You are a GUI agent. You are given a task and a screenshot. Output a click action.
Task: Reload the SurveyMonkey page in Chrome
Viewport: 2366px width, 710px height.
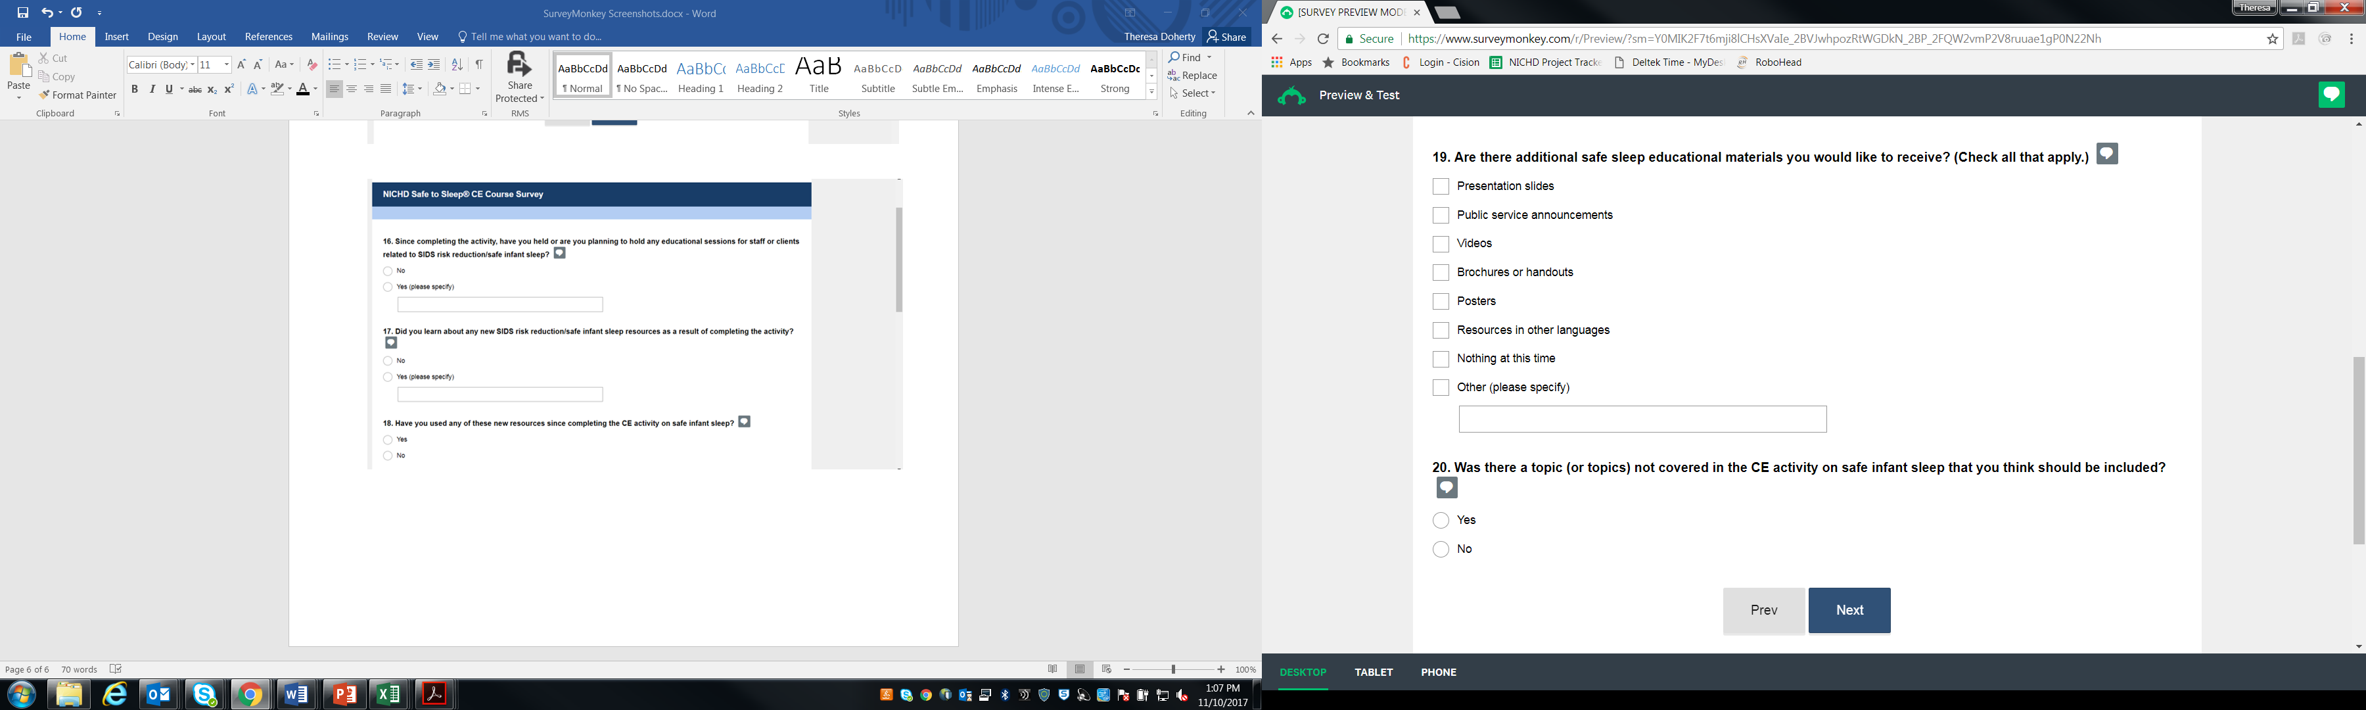(x=1322, y=39)
